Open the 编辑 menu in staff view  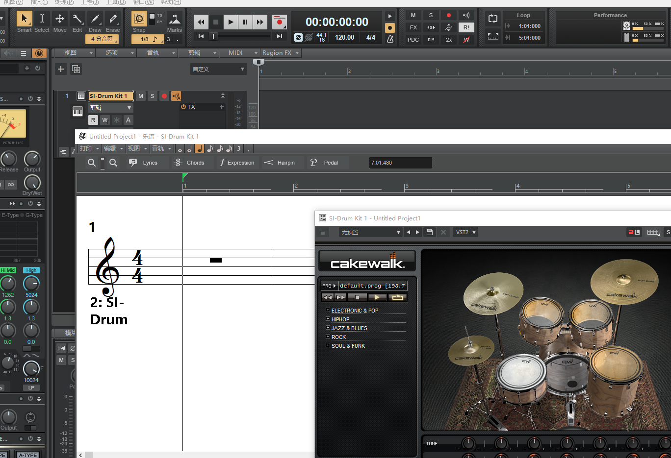113,148
